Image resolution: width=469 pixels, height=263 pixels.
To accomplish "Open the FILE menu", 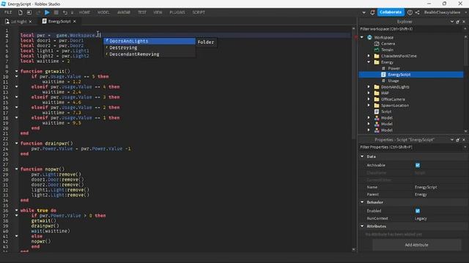I will coord(8,12).
